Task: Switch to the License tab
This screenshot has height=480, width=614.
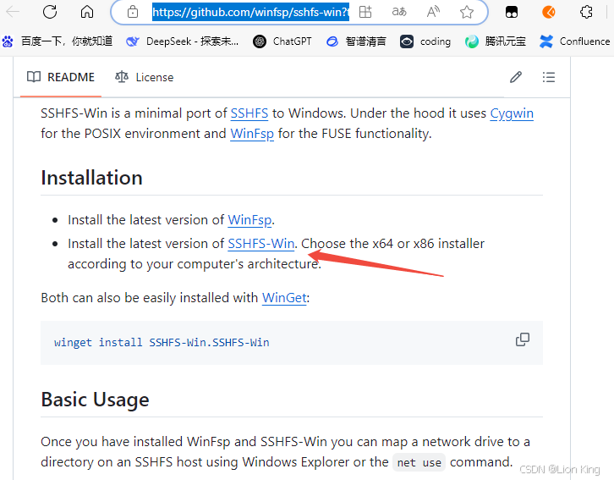Action: (x=144, y=77)
